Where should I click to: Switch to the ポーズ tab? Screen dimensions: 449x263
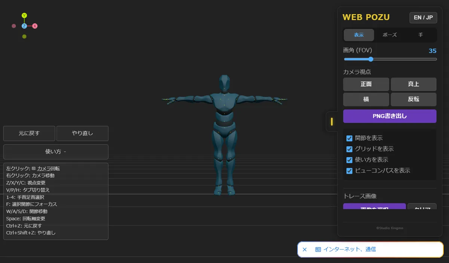390,35
